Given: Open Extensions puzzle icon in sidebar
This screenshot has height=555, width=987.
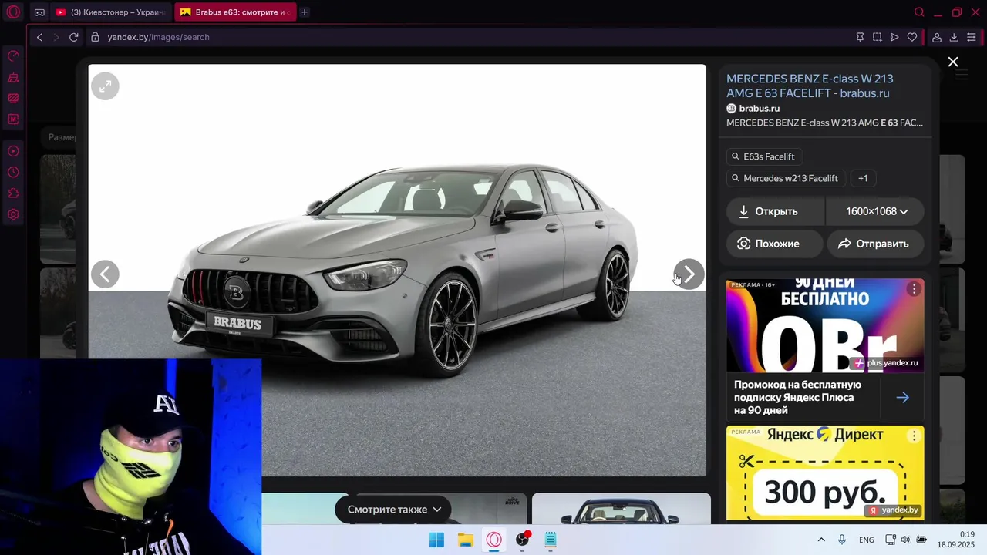Looking at the screenshot, I should point(13,193).
